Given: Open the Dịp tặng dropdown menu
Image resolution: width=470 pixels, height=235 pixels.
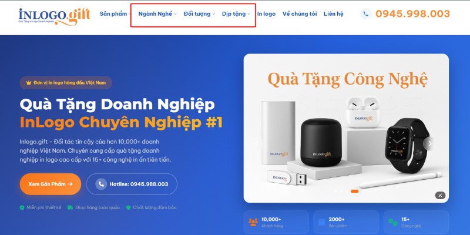Looking at the screenshot, I should (x=236, y=14).
